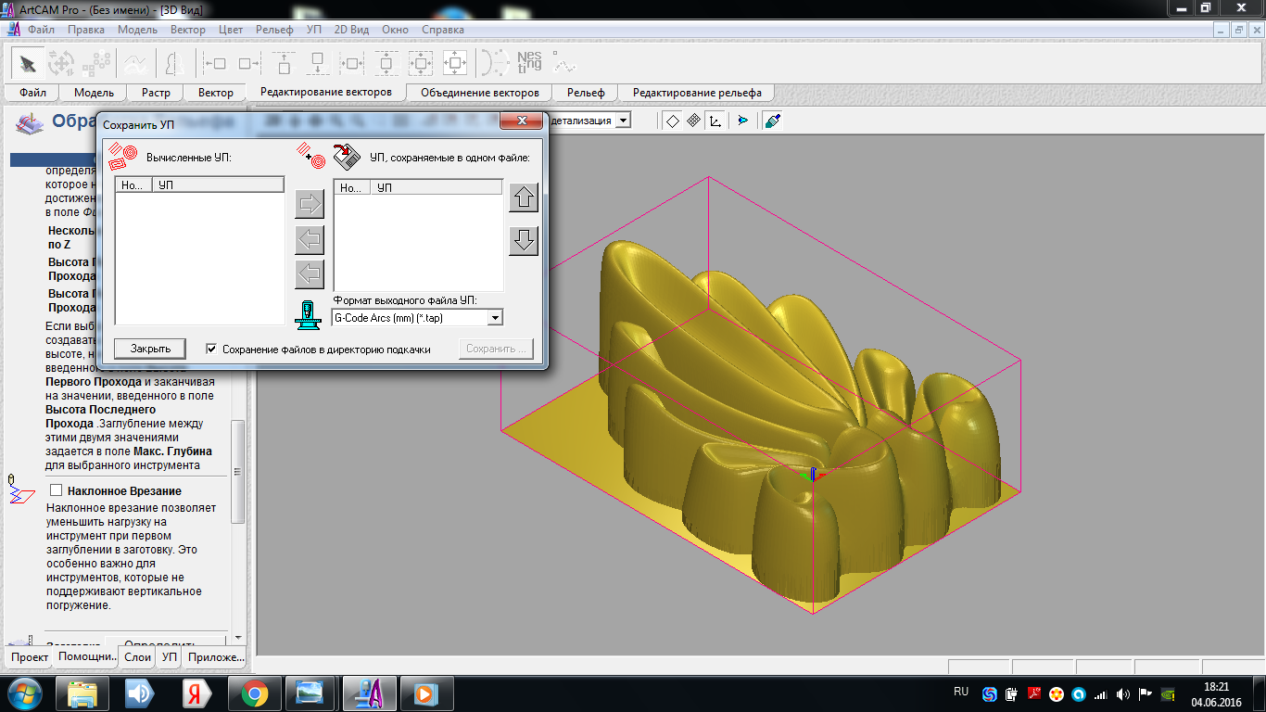Click the right arrow to add toolpath
The image size is (1266, 712).
309,203
